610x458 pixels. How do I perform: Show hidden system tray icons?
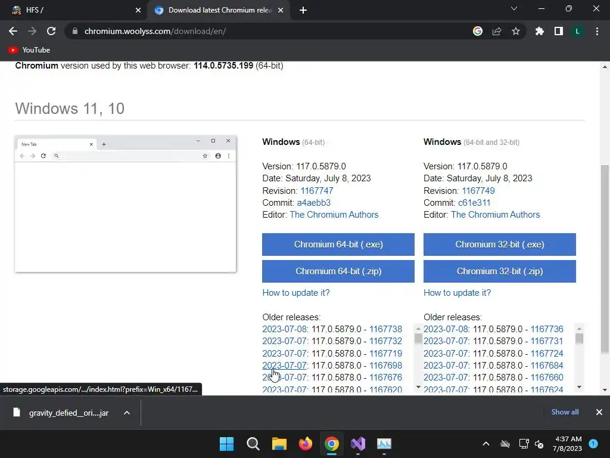click(x=486, y=444)
